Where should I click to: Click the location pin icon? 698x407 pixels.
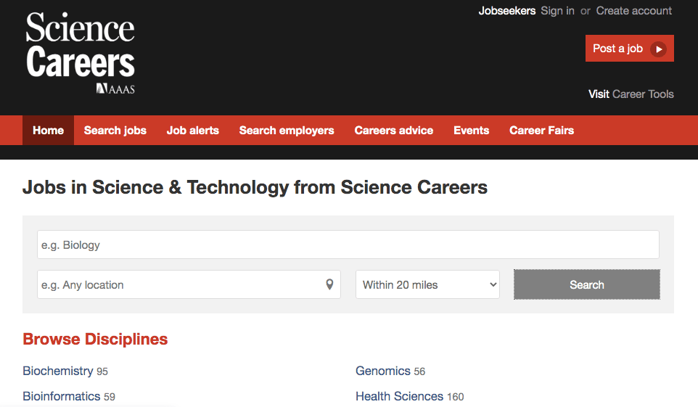click(x=329, y=284)
